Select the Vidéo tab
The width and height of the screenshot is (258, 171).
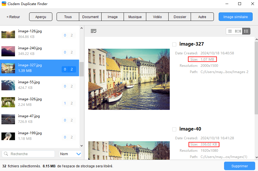click(157, 17)
